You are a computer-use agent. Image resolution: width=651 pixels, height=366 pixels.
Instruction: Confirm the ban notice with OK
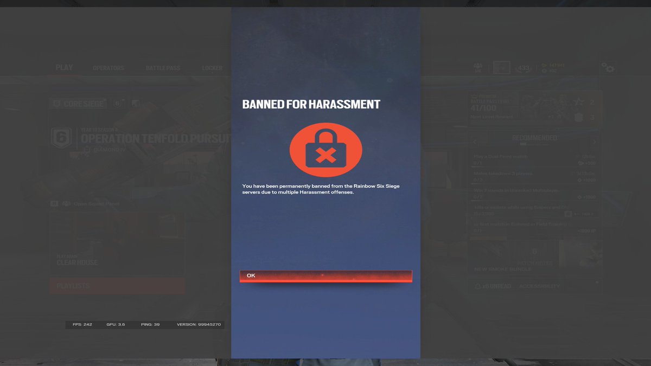pyautogui.click(x=325, y=276)
